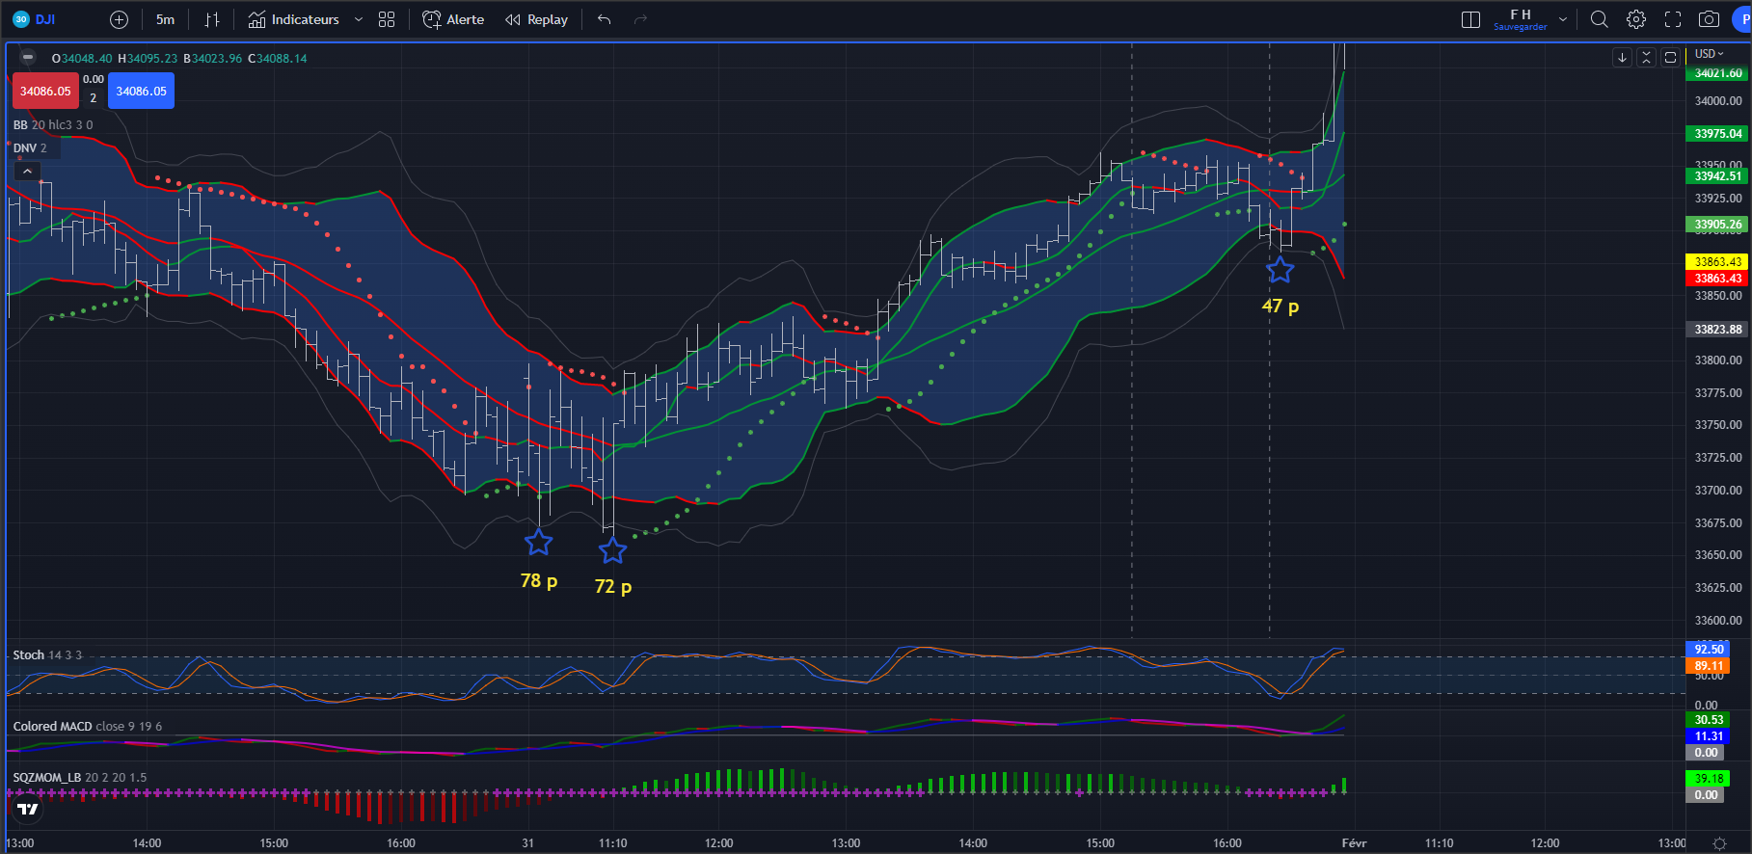This screenshot has width=1752, height=854.
Task: Click the 31 date label on time axis
Action: [527, 843]
